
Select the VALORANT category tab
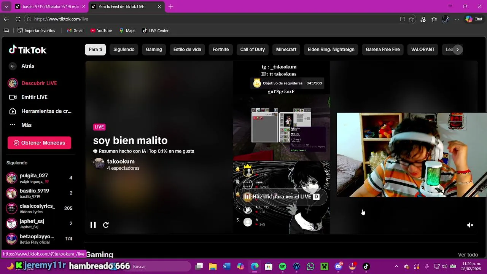tap(423, 49)
